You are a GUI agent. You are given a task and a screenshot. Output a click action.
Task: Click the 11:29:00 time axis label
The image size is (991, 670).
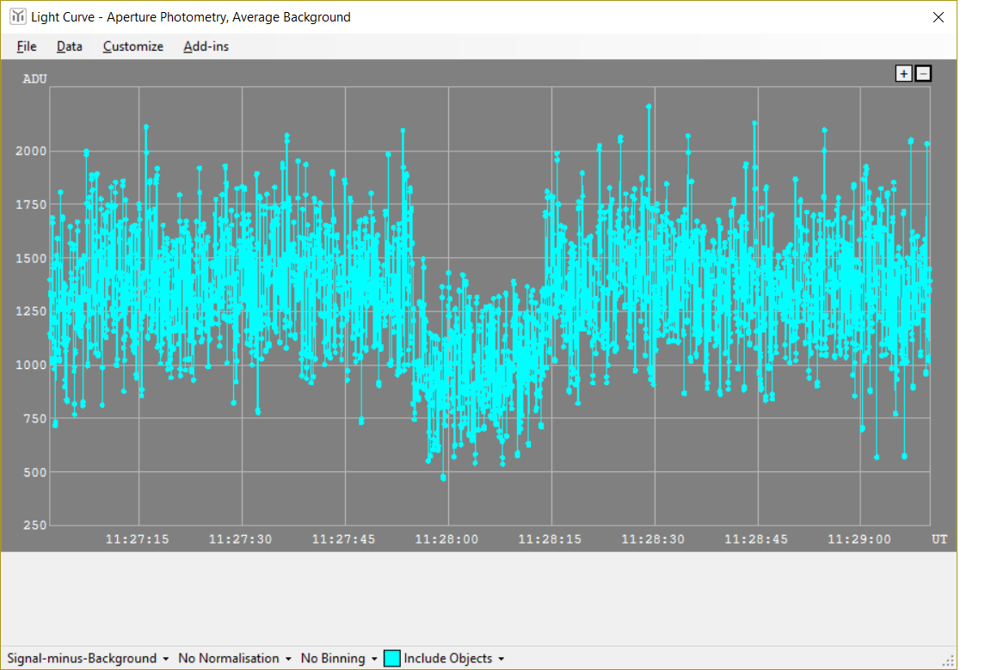tap(859, 539)
